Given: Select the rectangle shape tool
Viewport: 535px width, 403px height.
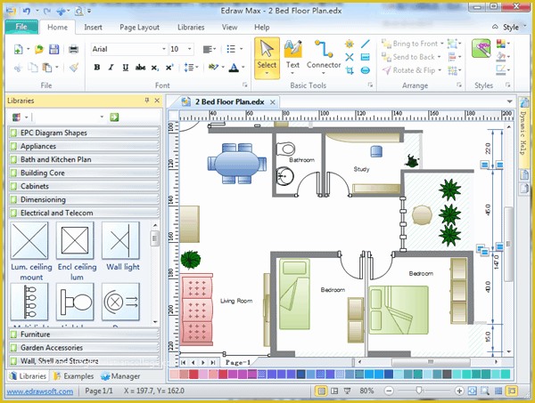Looking at the screenshot, I should pos(366,57).
